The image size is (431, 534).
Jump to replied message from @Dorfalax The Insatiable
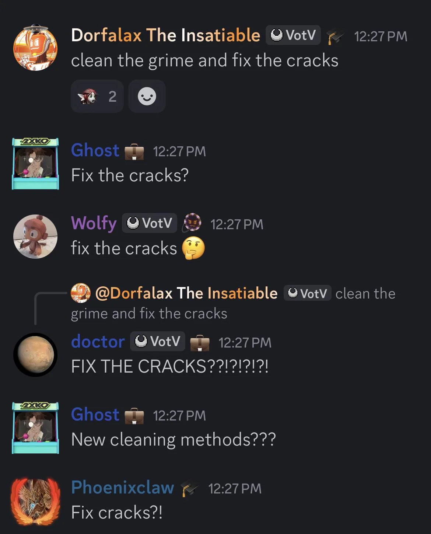coord(233,303)
